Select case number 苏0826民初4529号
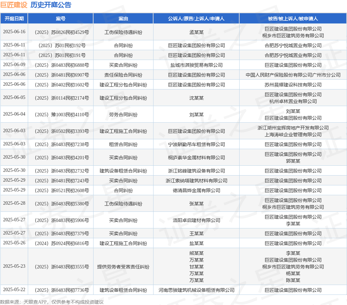 (62, 32)
